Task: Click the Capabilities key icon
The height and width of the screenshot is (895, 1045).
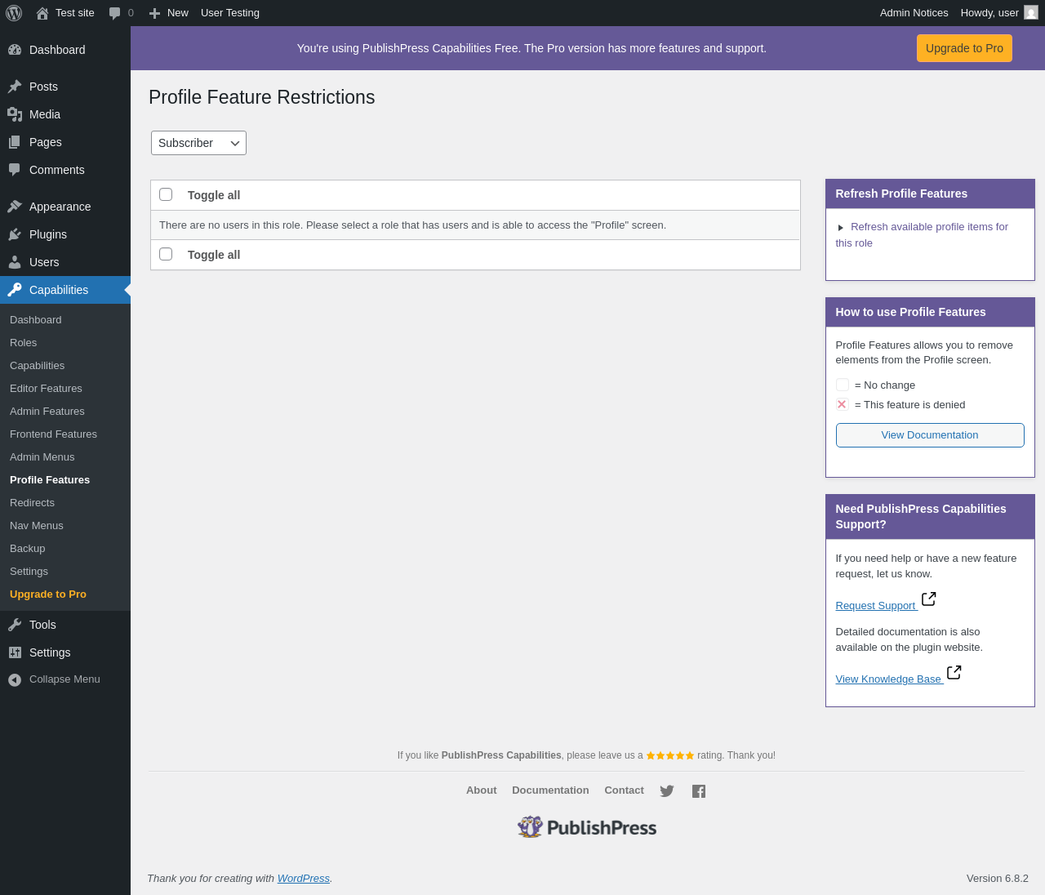Action: click(x=15, y=290)
